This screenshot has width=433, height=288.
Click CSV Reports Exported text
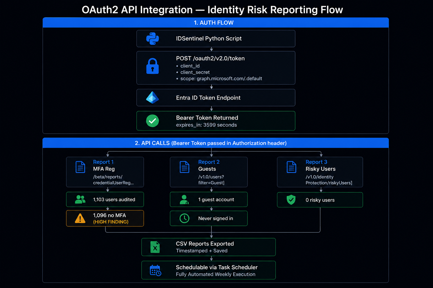[205, 244]
